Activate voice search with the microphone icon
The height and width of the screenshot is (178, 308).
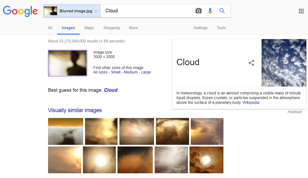[210, 11]
